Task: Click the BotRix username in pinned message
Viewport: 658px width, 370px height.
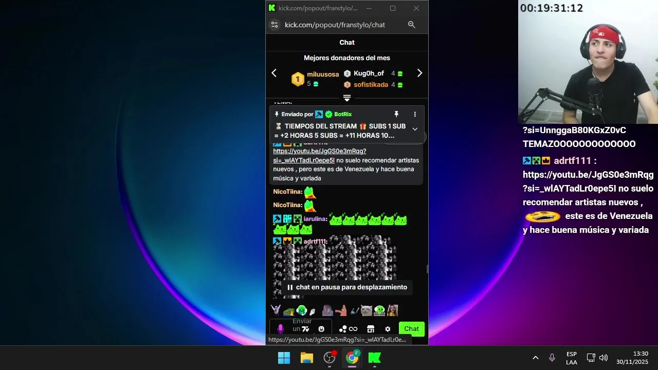Action: pyautogui.click(x=343, y=114)
